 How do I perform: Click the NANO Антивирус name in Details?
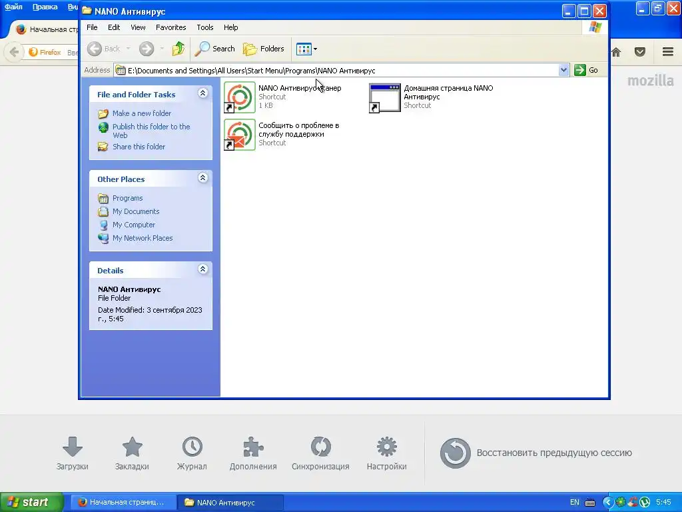pyautogui.click(x=129, y=289)
